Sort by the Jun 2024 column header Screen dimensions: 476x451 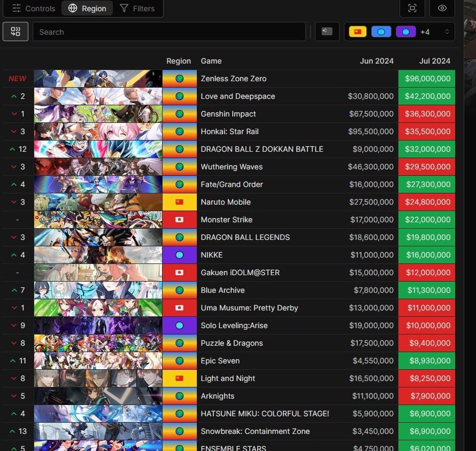point(377,61)
